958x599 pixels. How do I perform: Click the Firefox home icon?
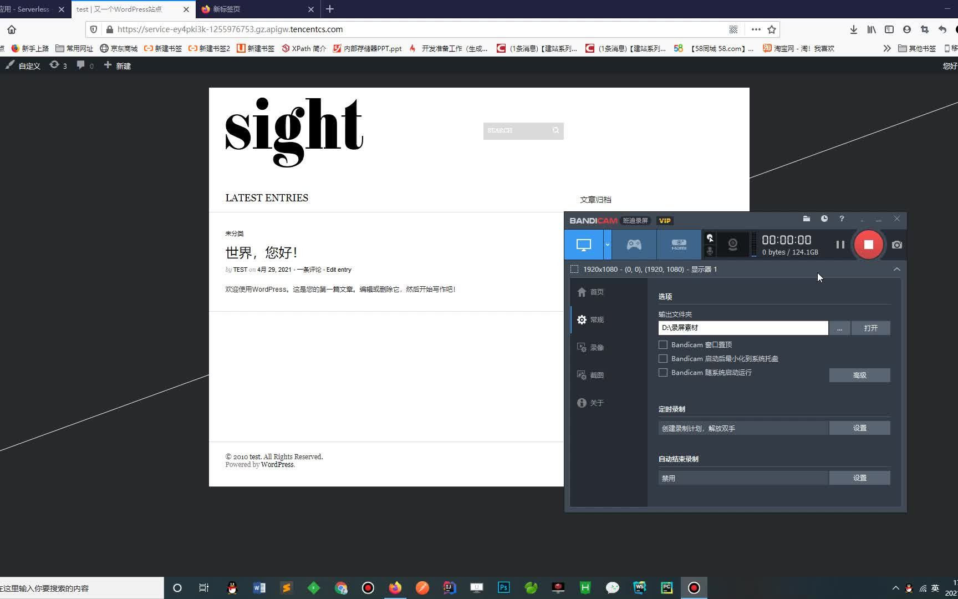[12, 29]
